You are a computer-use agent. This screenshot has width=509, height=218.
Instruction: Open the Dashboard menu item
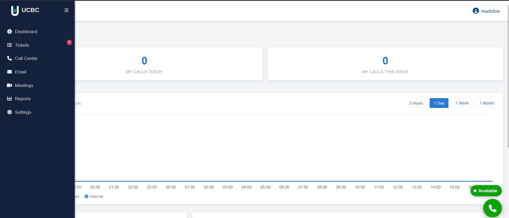click(x=37, y=32)
